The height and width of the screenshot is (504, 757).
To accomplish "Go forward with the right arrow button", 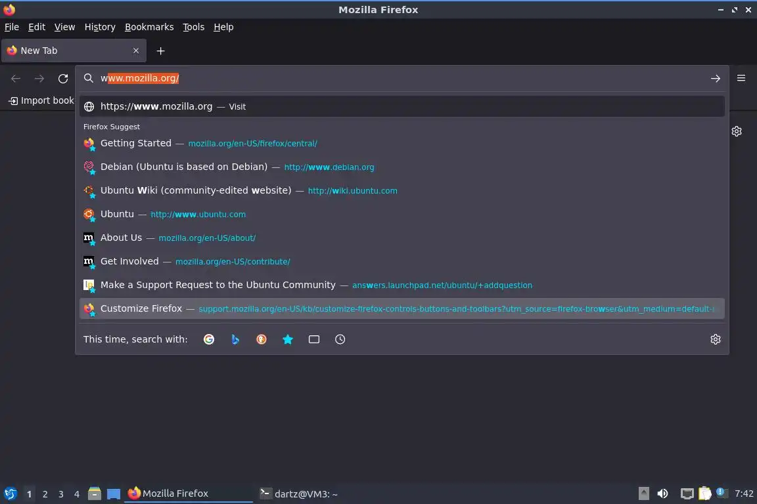I will pos(39,78).
